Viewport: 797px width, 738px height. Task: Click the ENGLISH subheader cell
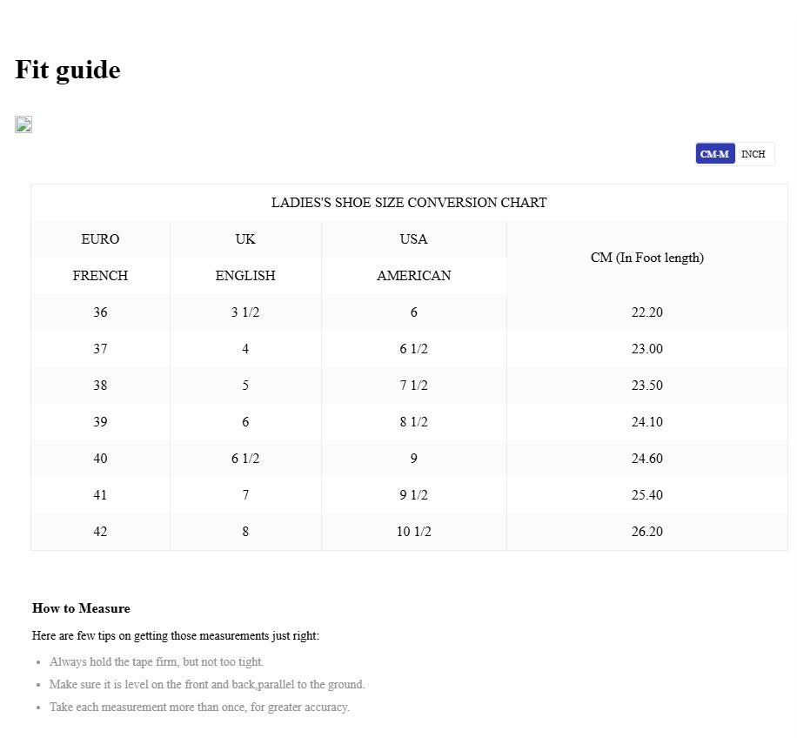coord(245,276)
